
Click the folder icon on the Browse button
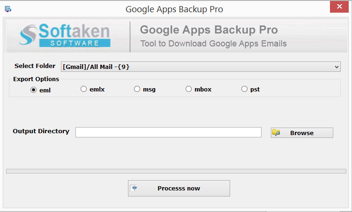click(x=276, y=133)
